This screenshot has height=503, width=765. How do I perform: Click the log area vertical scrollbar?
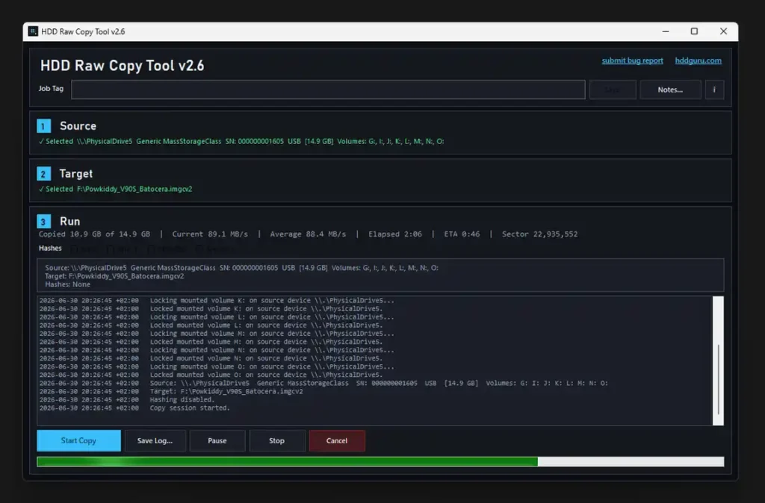(x=718, y=360)
